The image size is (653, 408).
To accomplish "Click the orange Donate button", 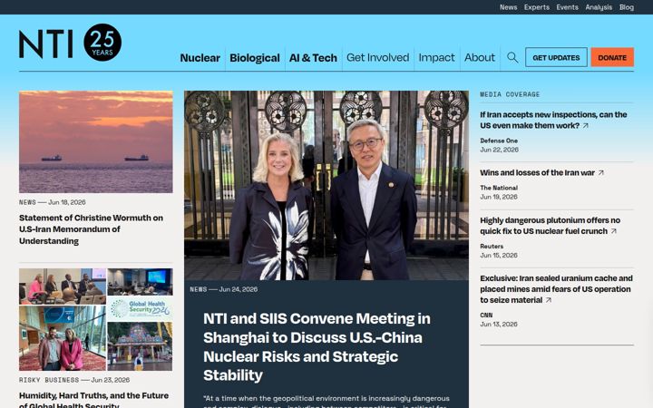I will (612, 57).
